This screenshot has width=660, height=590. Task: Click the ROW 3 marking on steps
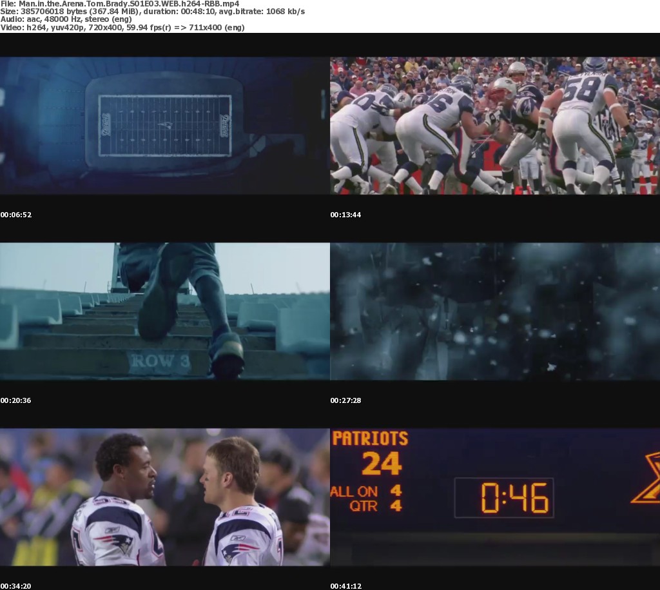tap(160, 362)
